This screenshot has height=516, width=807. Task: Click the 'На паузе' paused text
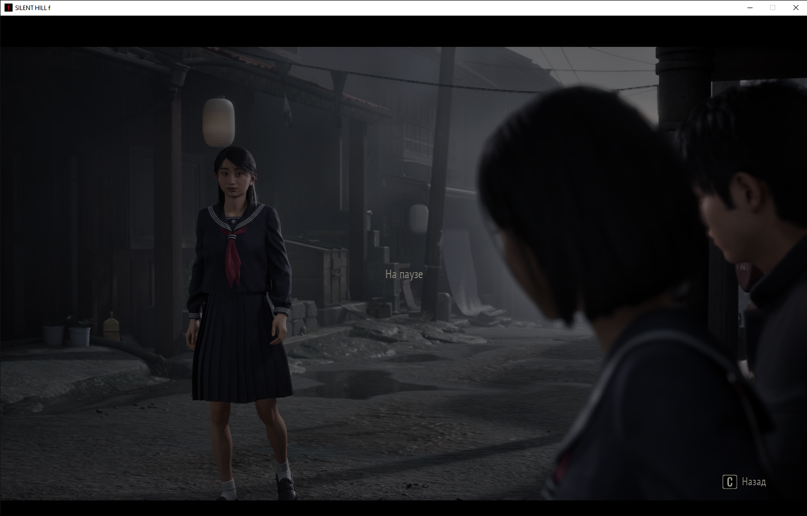coord(404,274)
